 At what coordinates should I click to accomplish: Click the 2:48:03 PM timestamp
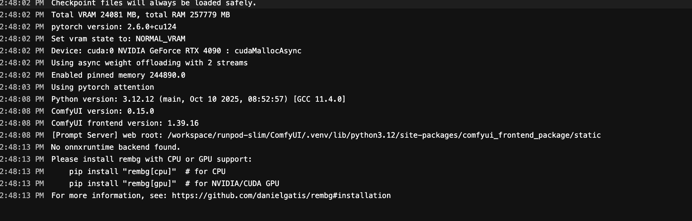point(22,87)
